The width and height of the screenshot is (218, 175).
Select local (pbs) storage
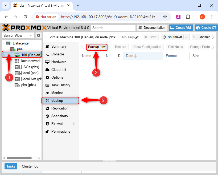30,73
